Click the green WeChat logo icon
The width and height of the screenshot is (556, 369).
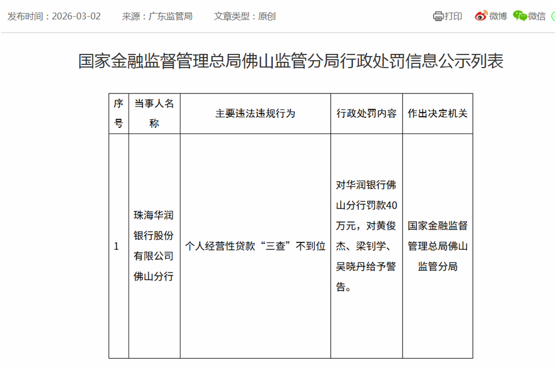519,16
